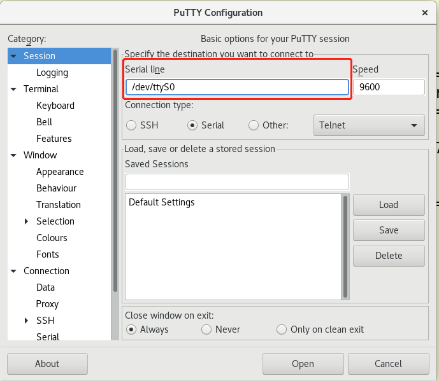Click the Serial line input field

(237, 87)
